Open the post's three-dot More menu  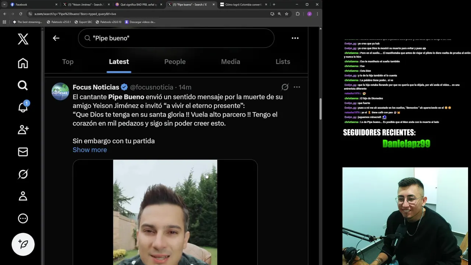pos(297,87)
